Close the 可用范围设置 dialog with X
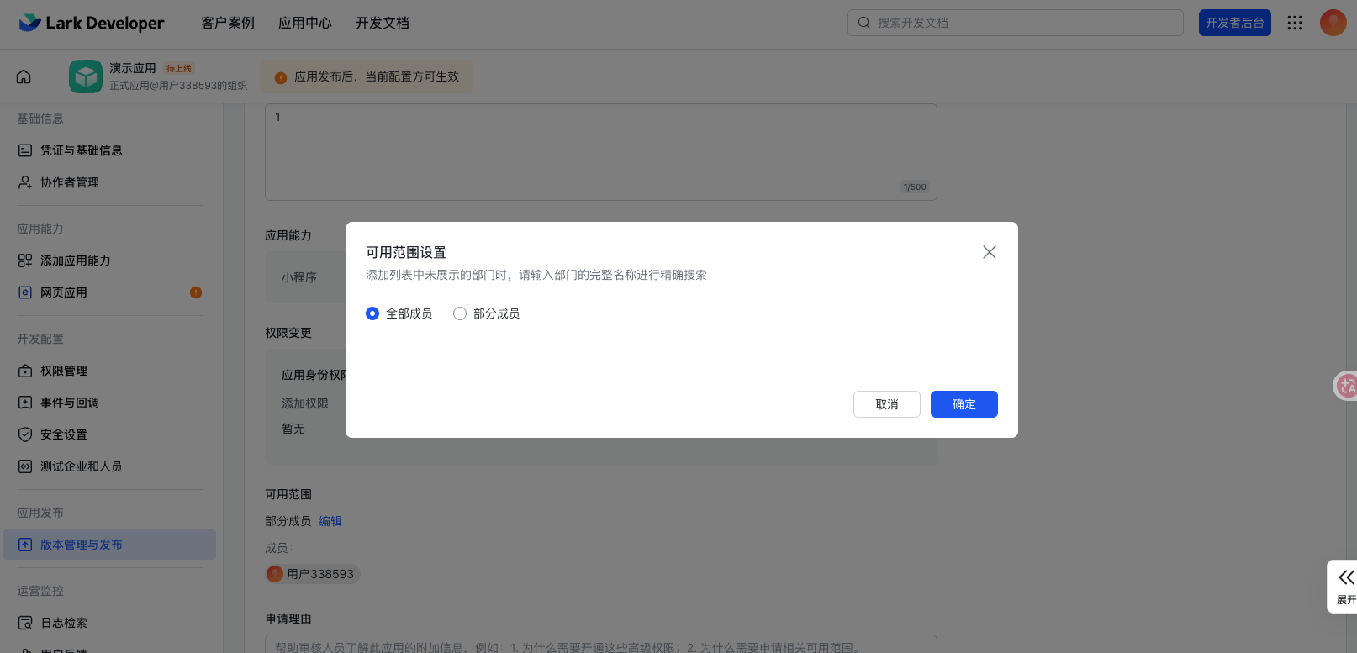The width and height of the screenshot is (1357, 653). point(989,252)
